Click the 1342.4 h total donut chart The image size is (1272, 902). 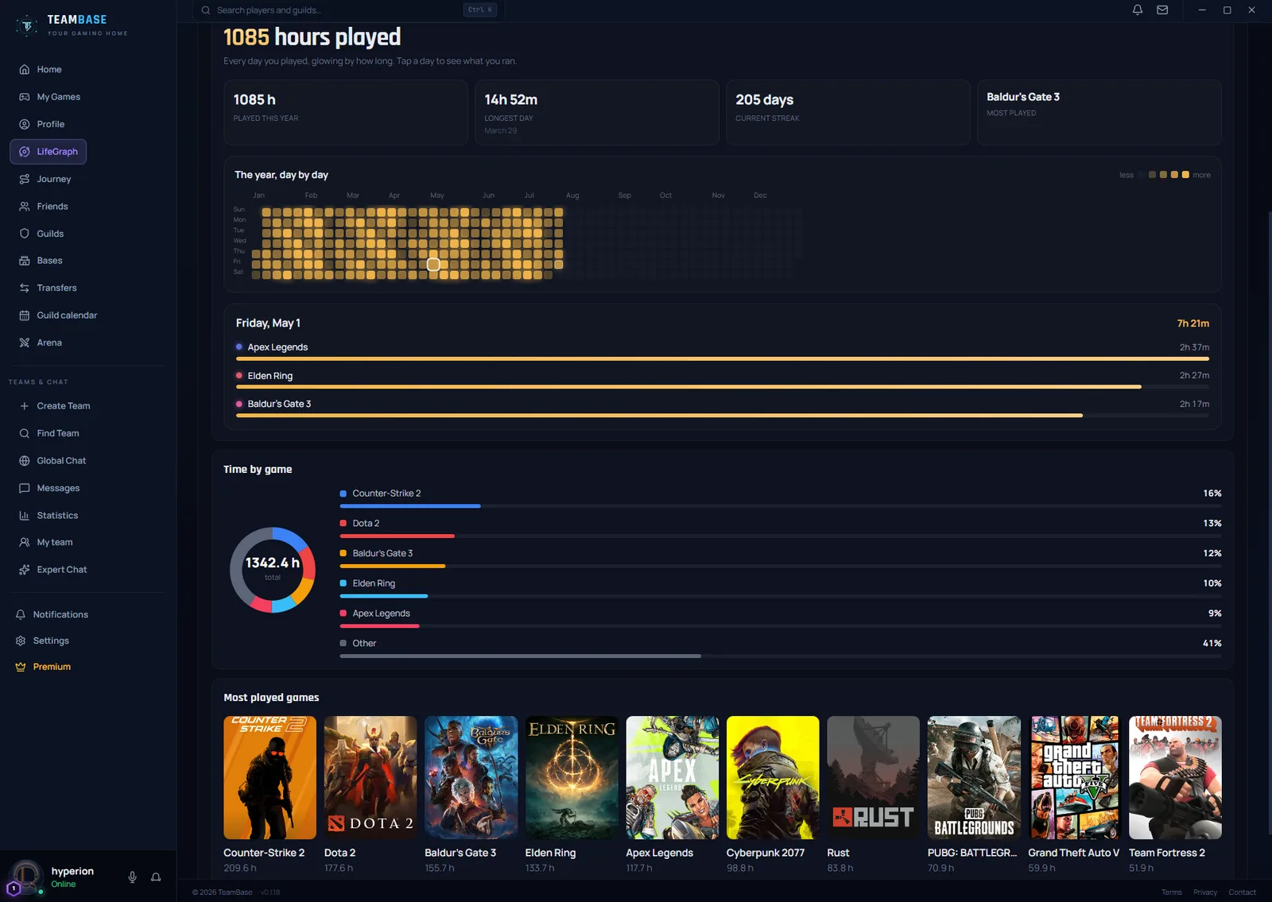point(273,570)
